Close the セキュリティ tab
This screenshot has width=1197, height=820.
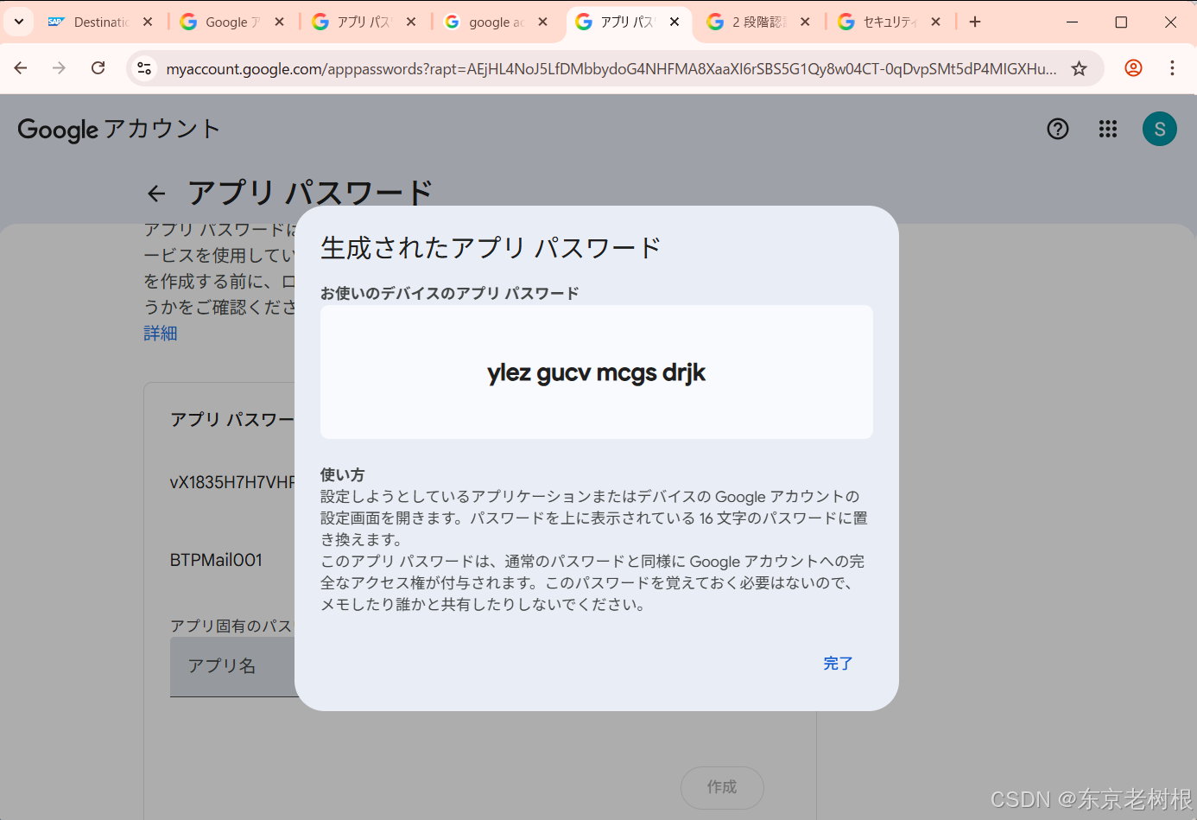click(x=935, y=22)
